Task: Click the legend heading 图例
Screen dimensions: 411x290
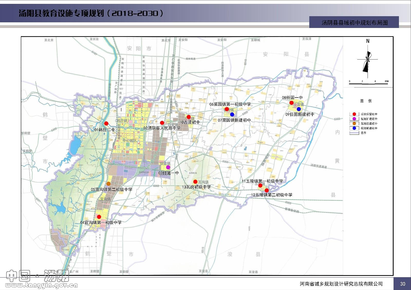Action: [366, 101]
